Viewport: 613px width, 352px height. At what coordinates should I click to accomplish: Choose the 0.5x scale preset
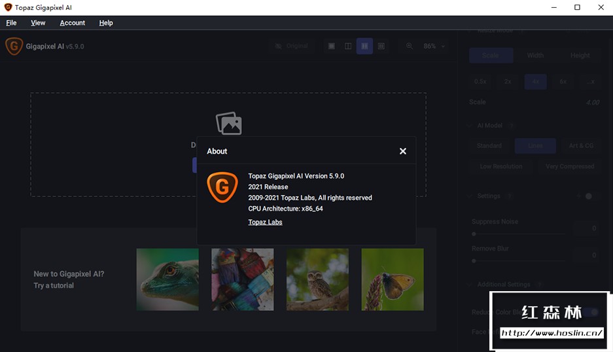[480, 82]
